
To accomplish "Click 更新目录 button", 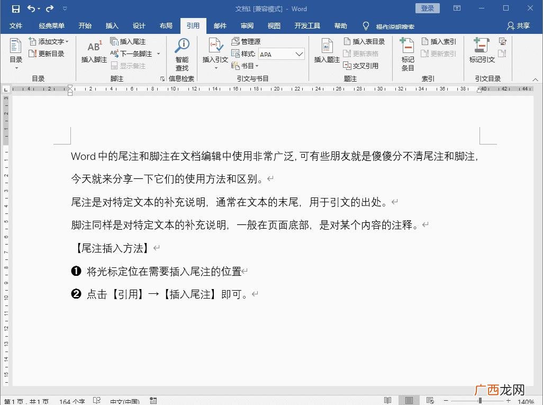I will point(47,53).
